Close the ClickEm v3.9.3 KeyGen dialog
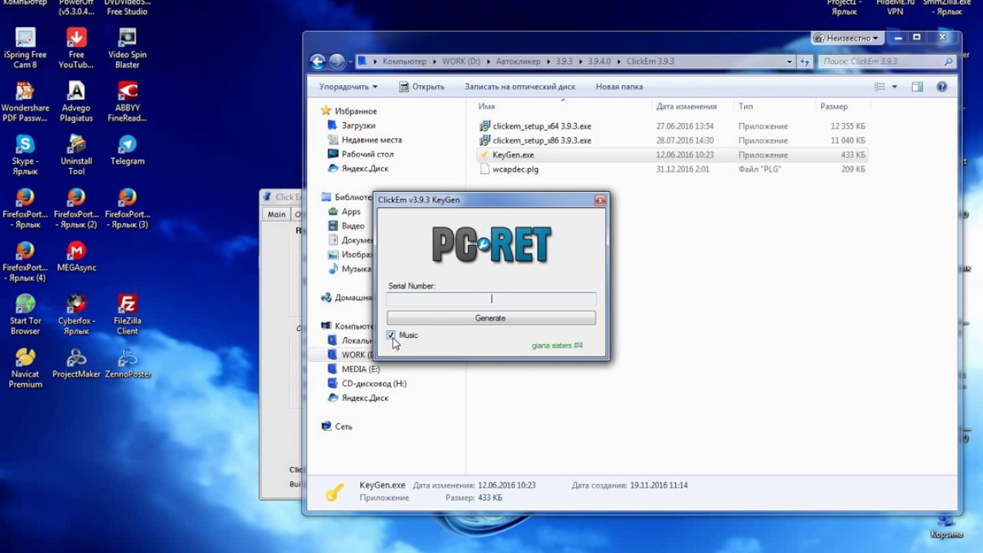This screenshot has height=553, width=983. tap(600, 200)
